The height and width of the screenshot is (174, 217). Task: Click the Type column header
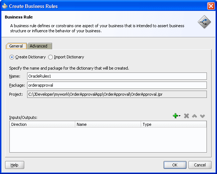pyautogui.click(x=174, y=124)
